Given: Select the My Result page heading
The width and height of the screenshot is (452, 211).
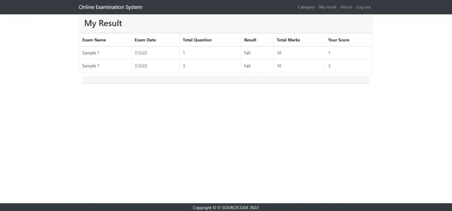Looking at the screenshot, I should [103, 23].
